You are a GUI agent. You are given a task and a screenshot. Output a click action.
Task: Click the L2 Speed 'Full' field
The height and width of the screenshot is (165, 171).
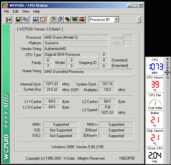(x=107, y=107)
